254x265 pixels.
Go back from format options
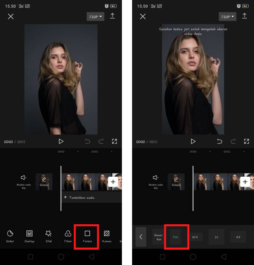pyautogui.click(x=141, y=237)
